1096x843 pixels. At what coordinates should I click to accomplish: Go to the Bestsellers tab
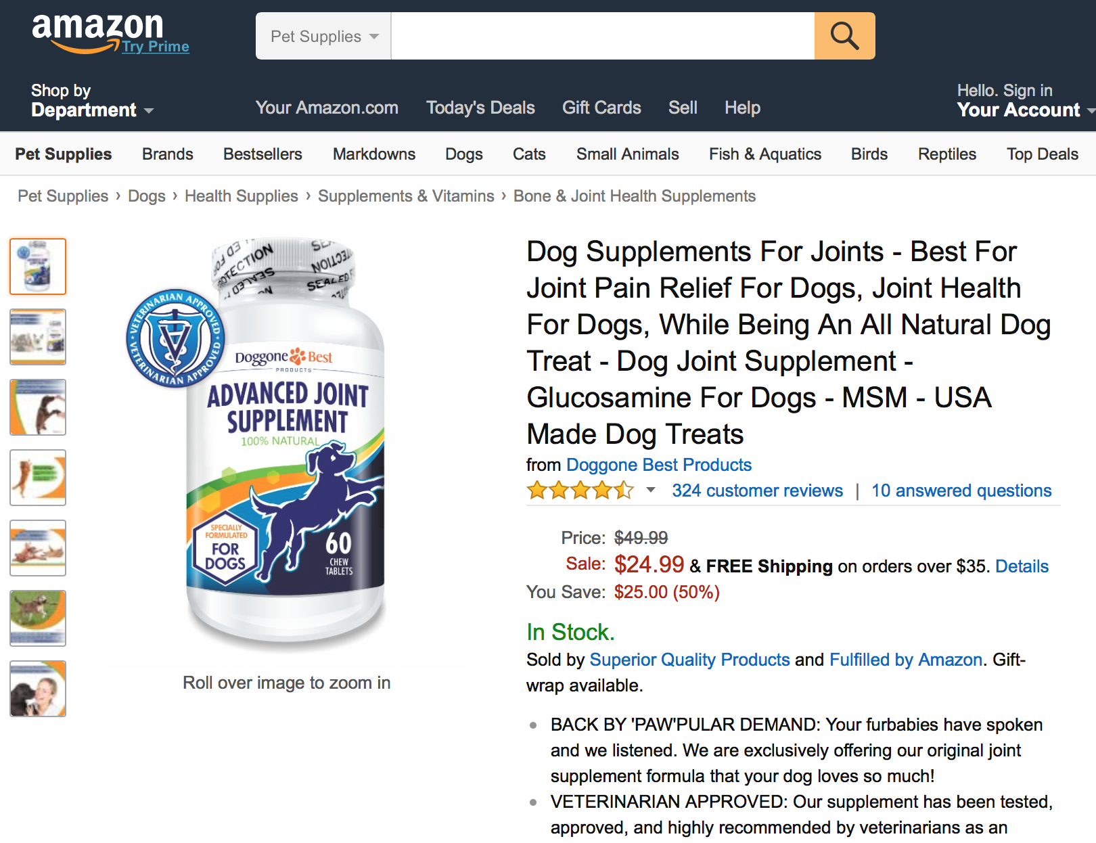click(262, 154)
